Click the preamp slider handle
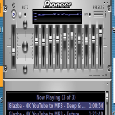The image size is (115, 115). point(14,52)
